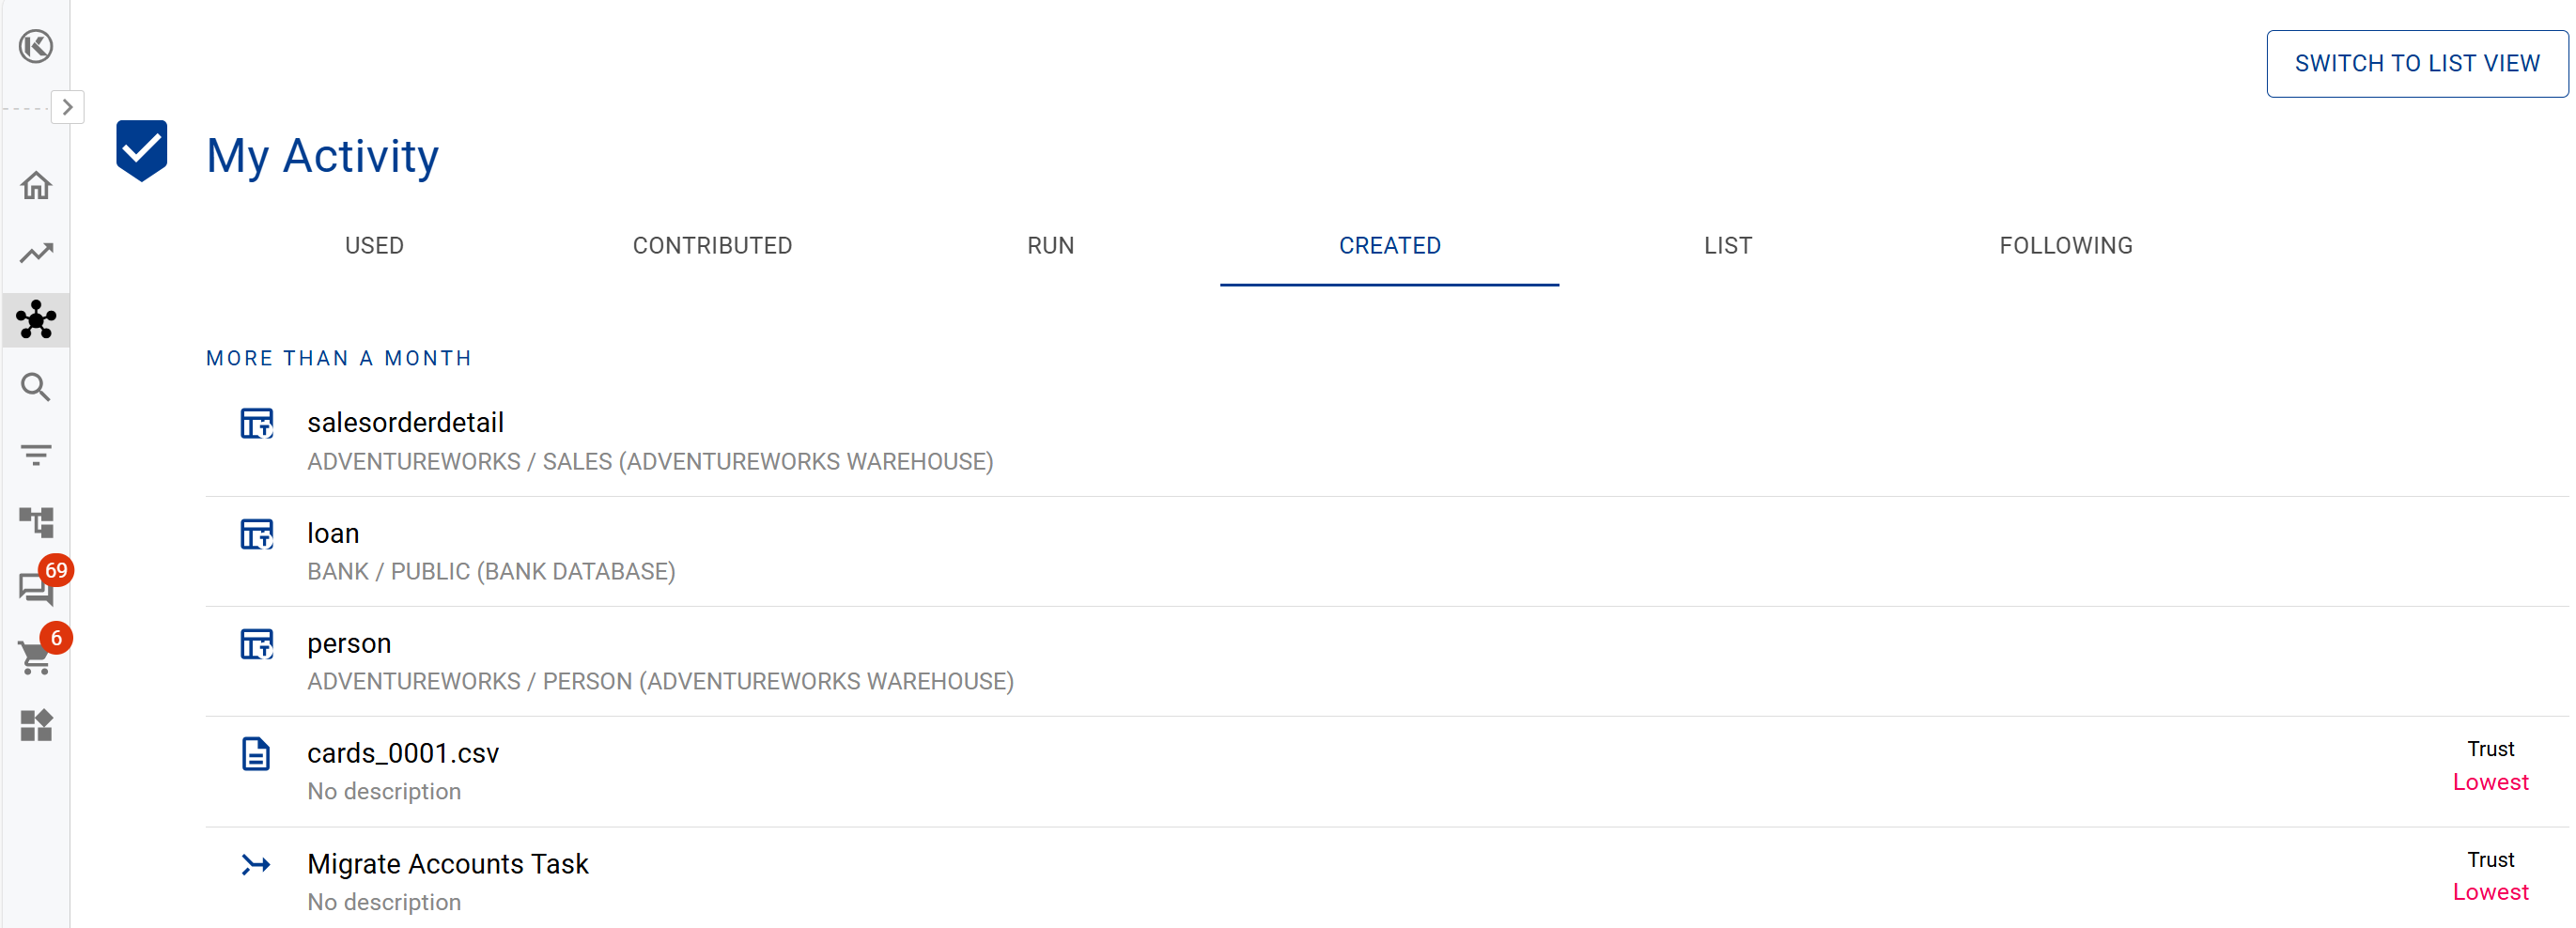Click the filter lines icon

click(x=36, y=455)
